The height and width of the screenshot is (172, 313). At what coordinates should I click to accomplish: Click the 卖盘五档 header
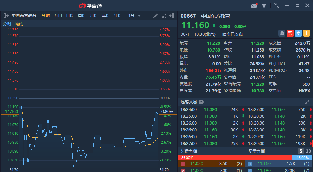[257, 151]
